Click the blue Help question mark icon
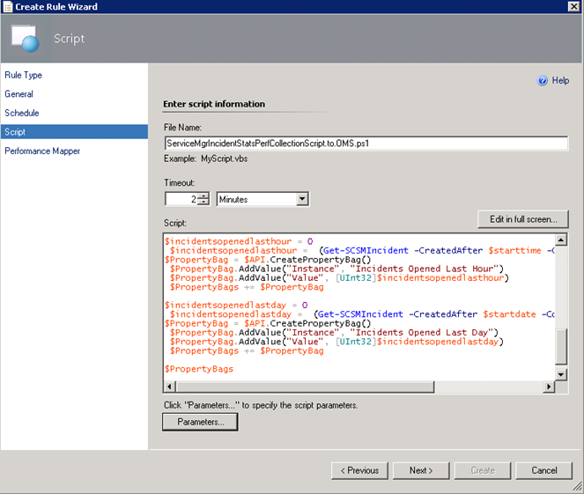Image resolution: width=584 pixels, height=494 pixels. point(542,80)
